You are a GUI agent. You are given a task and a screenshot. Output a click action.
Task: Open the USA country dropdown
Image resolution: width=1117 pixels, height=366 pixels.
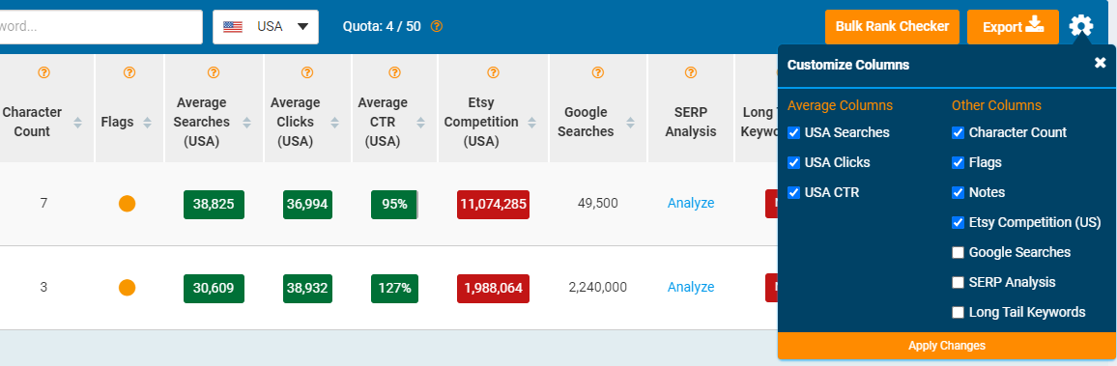click(x=266, y=27)
